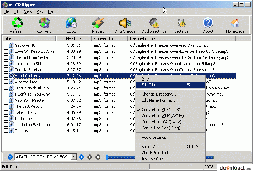Check the Hotel California checkbox

click(x=6, y=76)
